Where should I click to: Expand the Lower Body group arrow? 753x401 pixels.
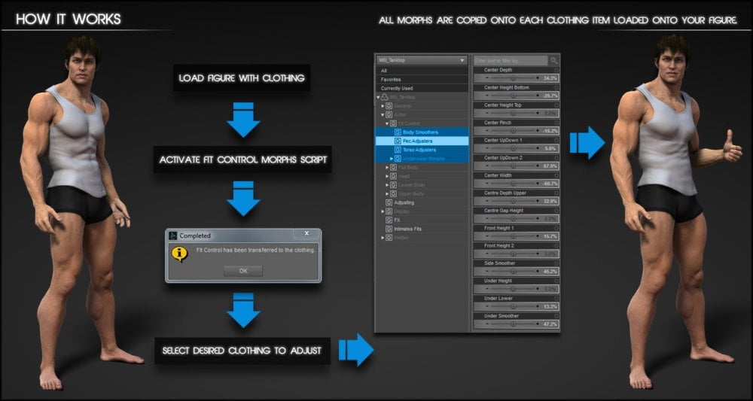387,184
